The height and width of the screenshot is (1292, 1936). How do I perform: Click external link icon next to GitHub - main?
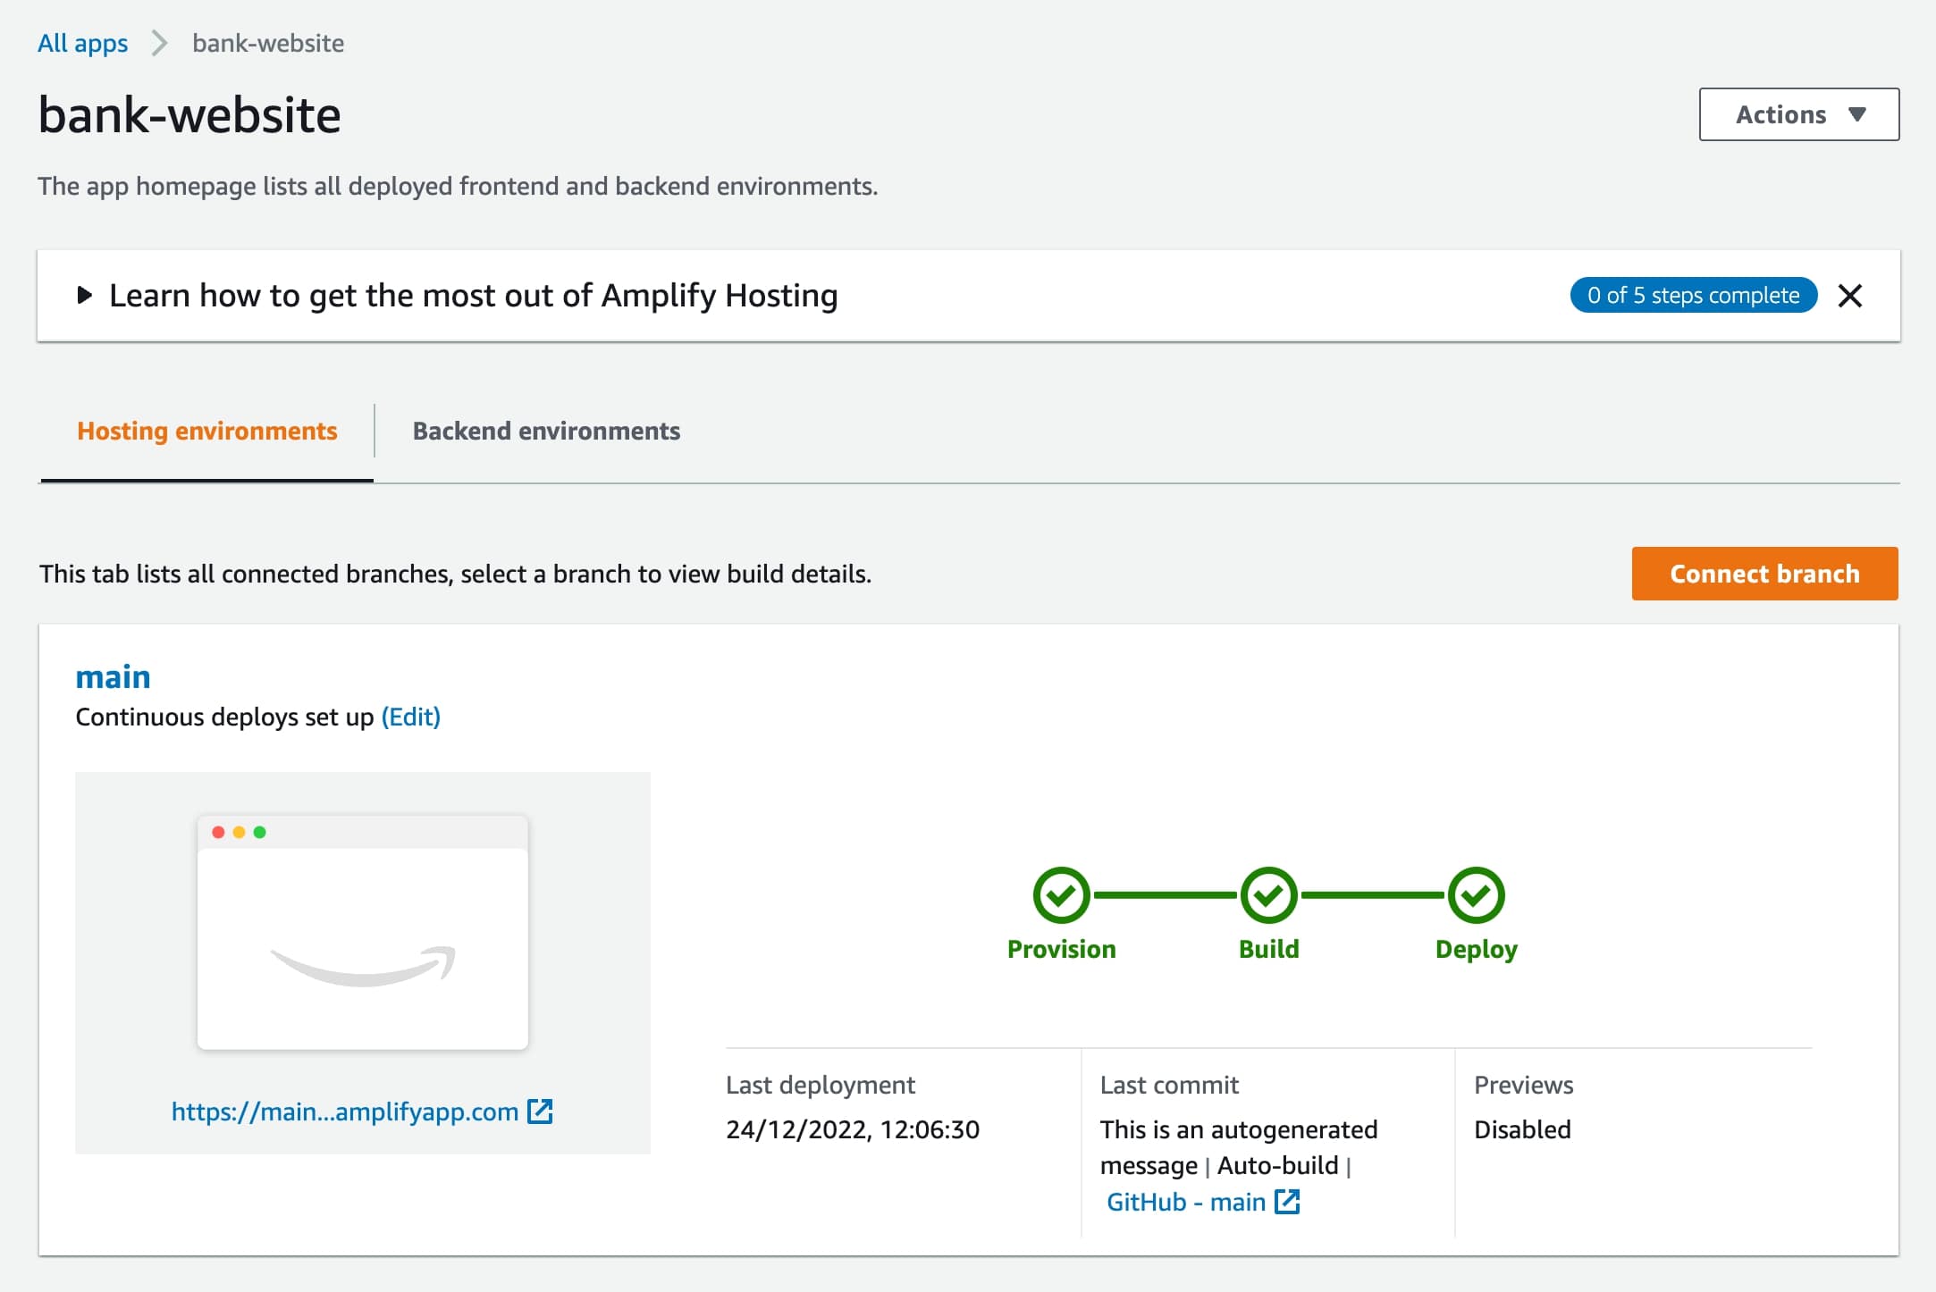coord(1287,1202)
